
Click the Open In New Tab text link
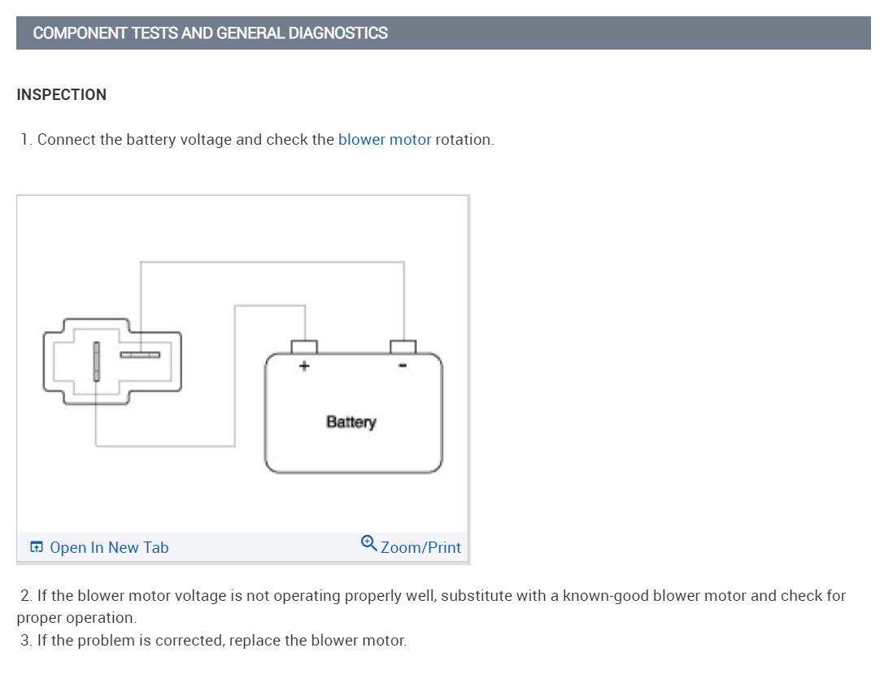point(109,547)
